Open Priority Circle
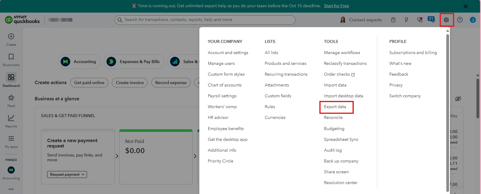Image resolution: width=481 pixels, height=194 pixels. coord(220,161)
